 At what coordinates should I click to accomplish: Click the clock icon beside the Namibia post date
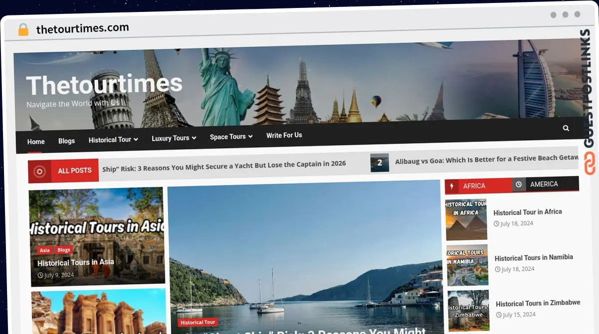(x=497, y=269)
